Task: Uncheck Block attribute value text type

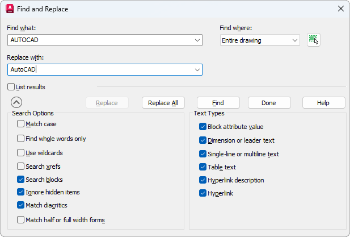Action: pyautogui.click(x=203, y=127)
